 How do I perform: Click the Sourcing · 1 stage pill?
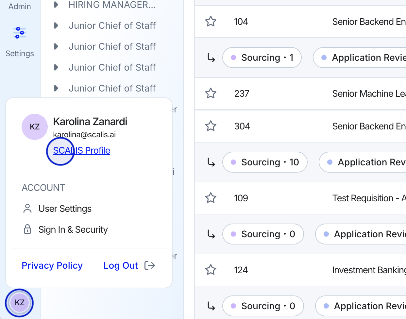[262, 58]
